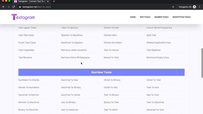Click the page vertical scrollbar

pos(202,63)
